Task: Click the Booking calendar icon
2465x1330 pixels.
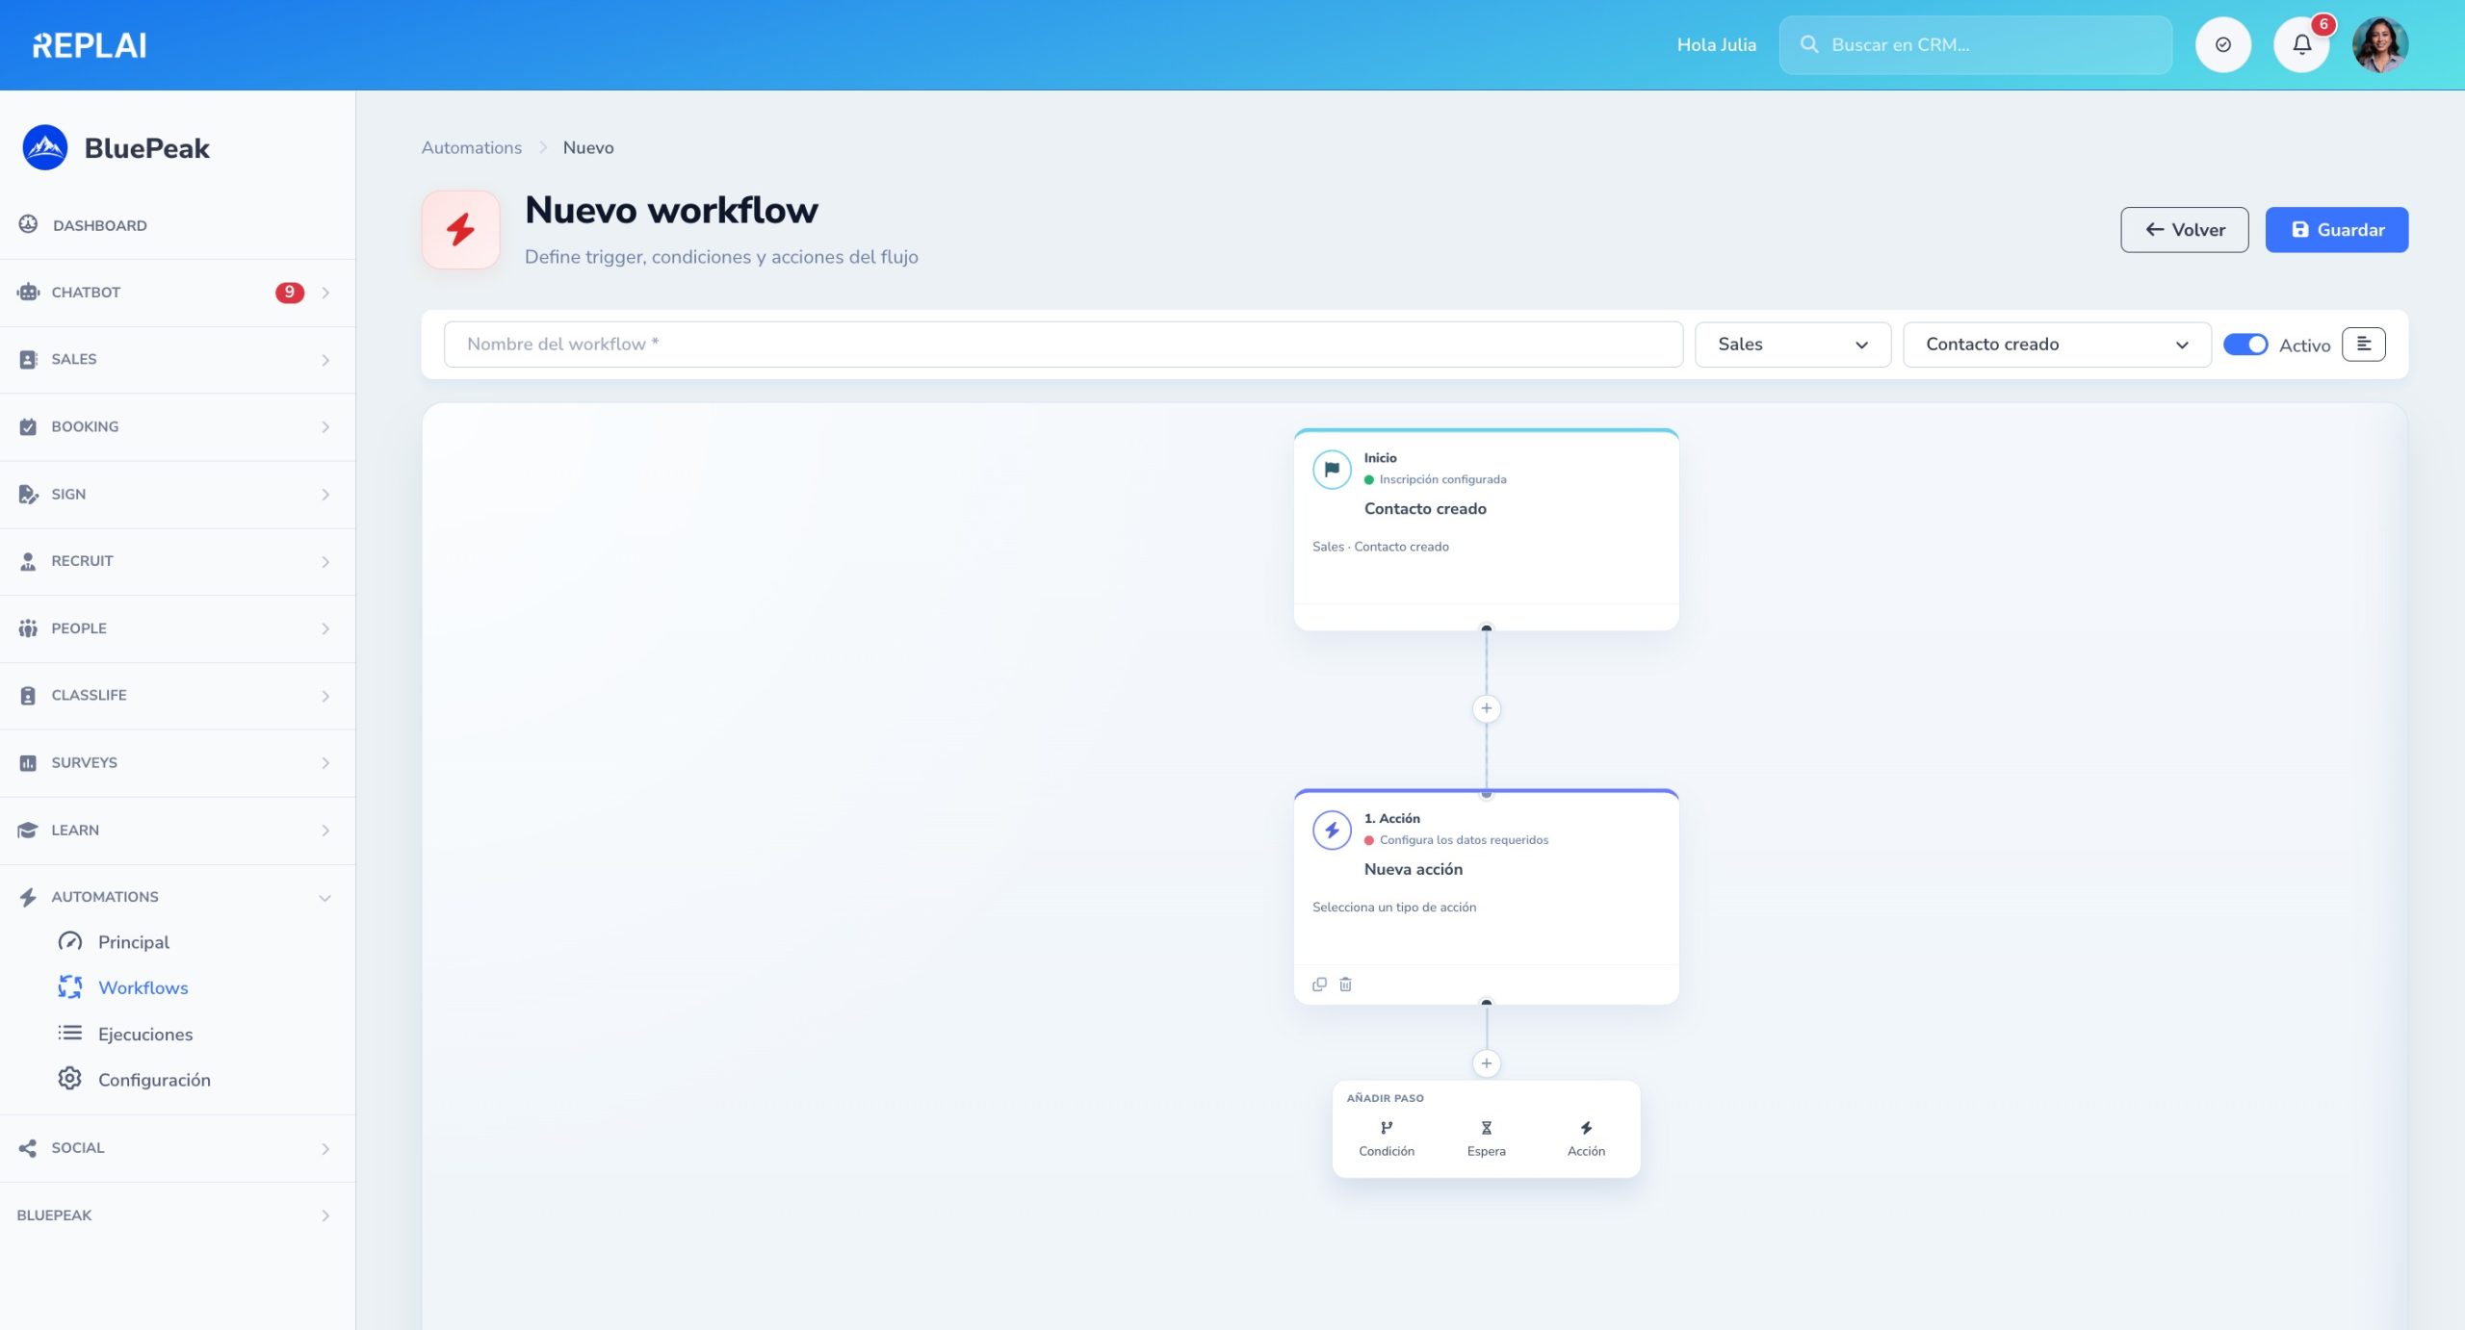Action: tap(28, 426)
